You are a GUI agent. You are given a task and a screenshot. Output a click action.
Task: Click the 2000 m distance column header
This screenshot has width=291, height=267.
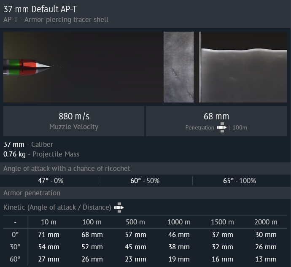coord(266,222)
